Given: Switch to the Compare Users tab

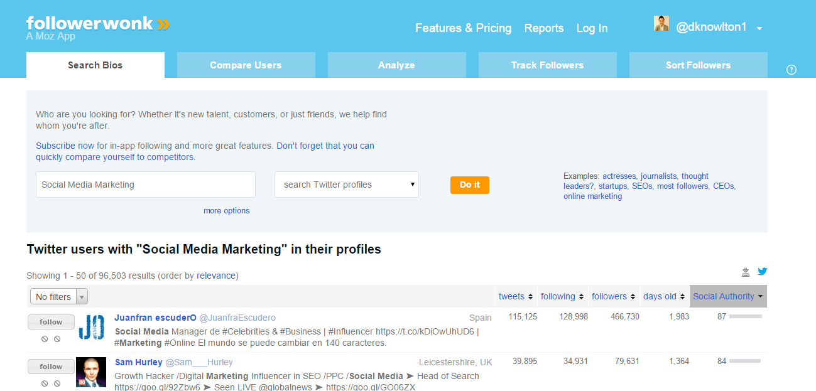Looking at the screenshot, I should coord(246,65).
